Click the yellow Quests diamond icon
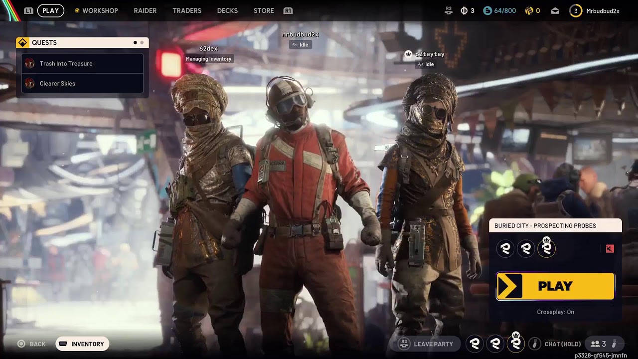Image resolution: width=638 pixels, height=359 pixels. (x=22, y=42)
